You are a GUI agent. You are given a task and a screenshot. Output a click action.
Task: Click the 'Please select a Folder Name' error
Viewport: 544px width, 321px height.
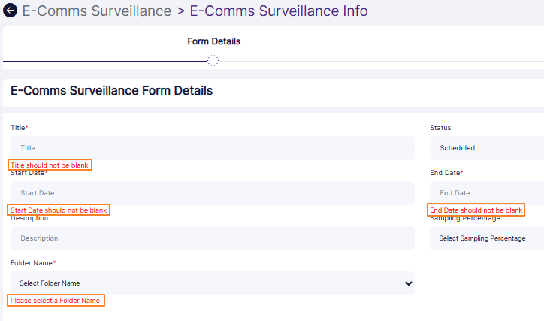(x=55, y=301)
